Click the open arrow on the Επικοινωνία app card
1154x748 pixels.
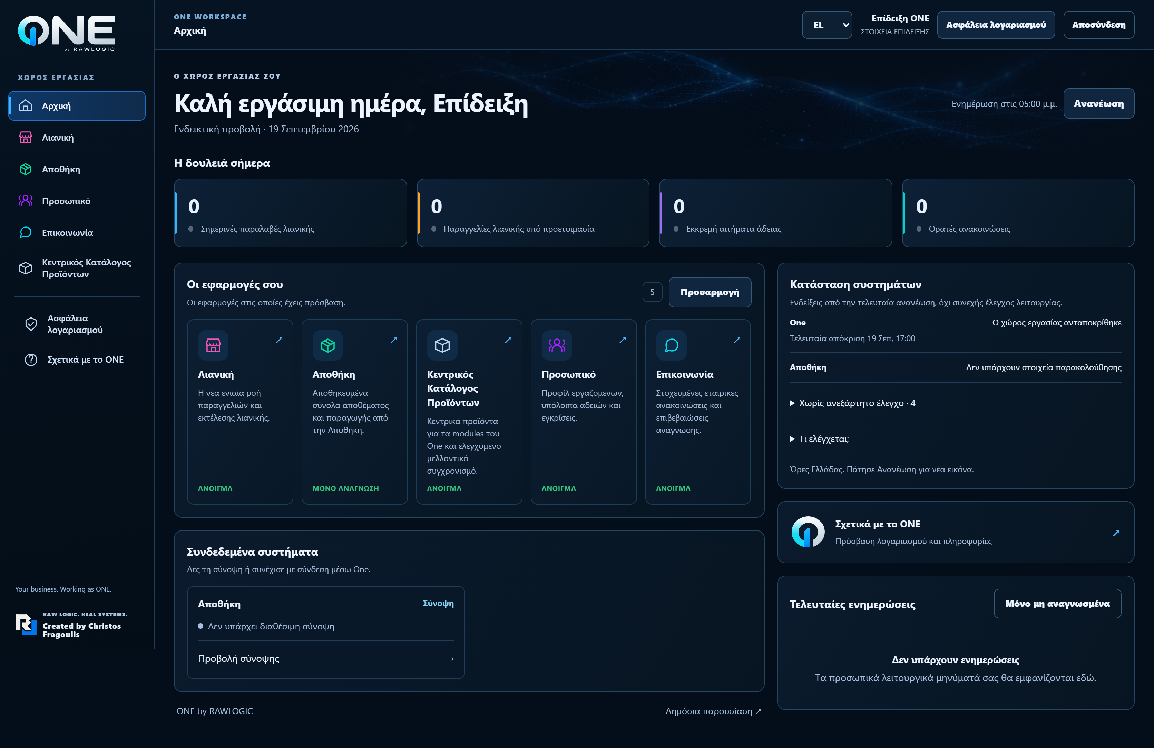(737, 340)
